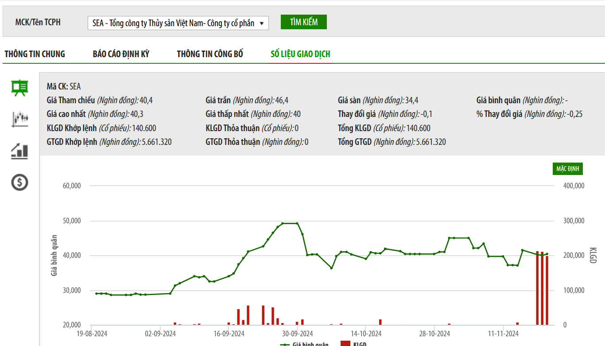Image resolution: width=605 pixels, height=346 pixels.
Task: Click the first price point at 19-08-2024
Action: pyautogui.click(x=97, y=293)
